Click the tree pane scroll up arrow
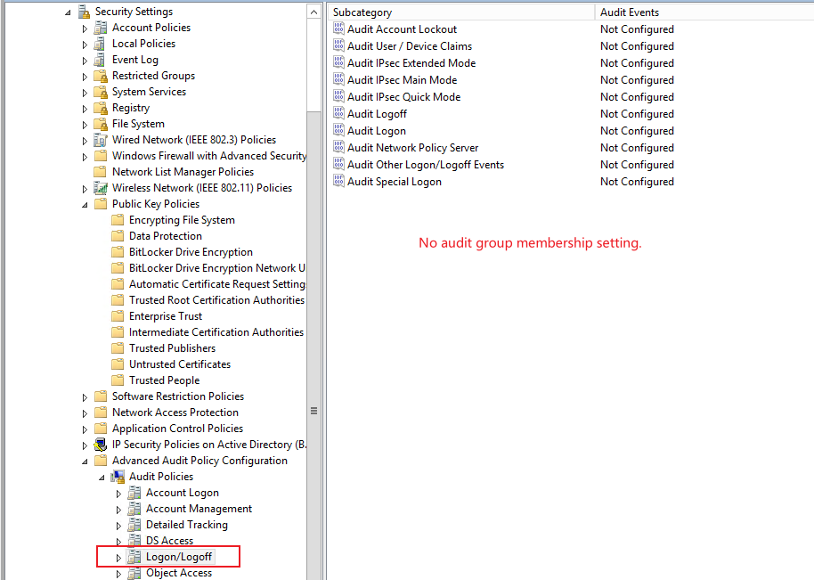814x580 pixels. pyautogui.click(x=313, y=12)
